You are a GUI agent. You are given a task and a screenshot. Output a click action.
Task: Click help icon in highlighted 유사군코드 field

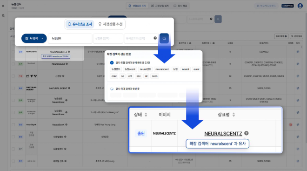click(155, 38)
